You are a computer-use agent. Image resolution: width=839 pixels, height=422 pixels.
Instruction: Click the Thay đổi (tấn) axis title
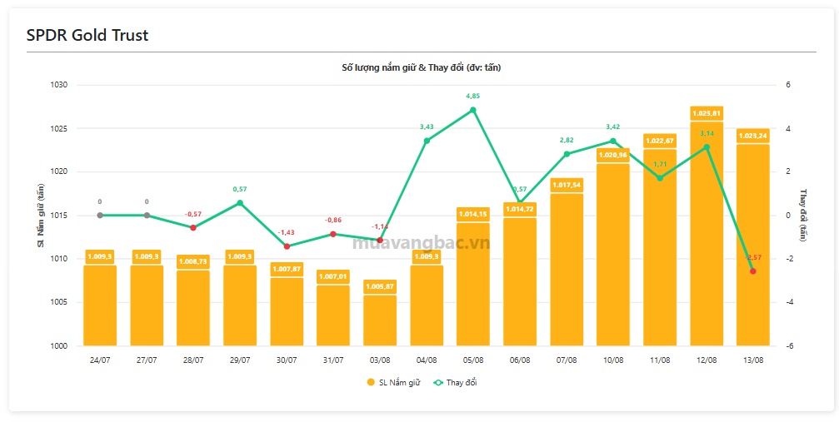click(x=802, y=215)
